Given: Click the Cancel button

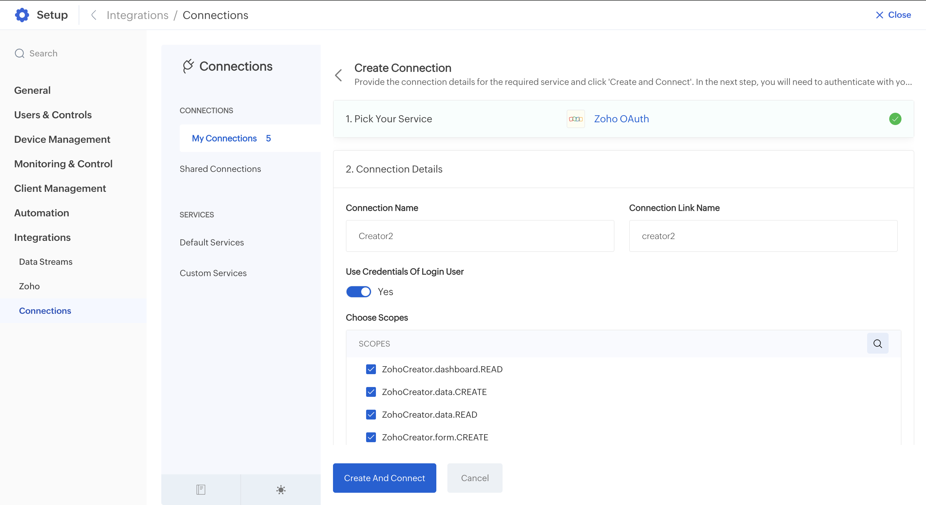Looking at the screenshot, I should (x=475, y=478).
